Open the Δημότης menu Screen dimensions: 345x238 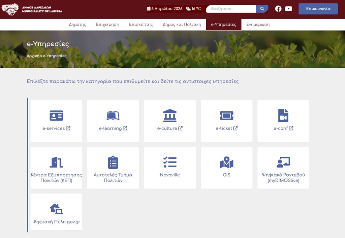tap(77, 25)
